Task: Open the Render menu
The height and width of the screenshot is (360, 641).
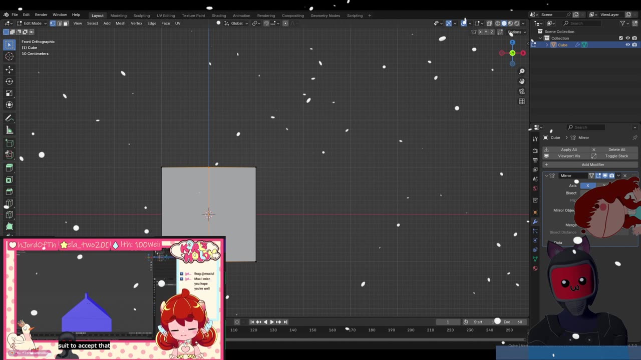Action: pyautogui.click(x=41, y=15)
